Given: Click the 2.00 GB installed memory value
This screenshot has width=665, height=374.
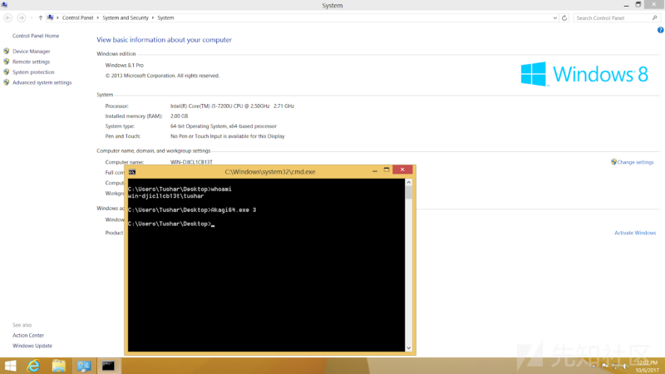Looking at the screenshot, I should [x=179, y=116].
